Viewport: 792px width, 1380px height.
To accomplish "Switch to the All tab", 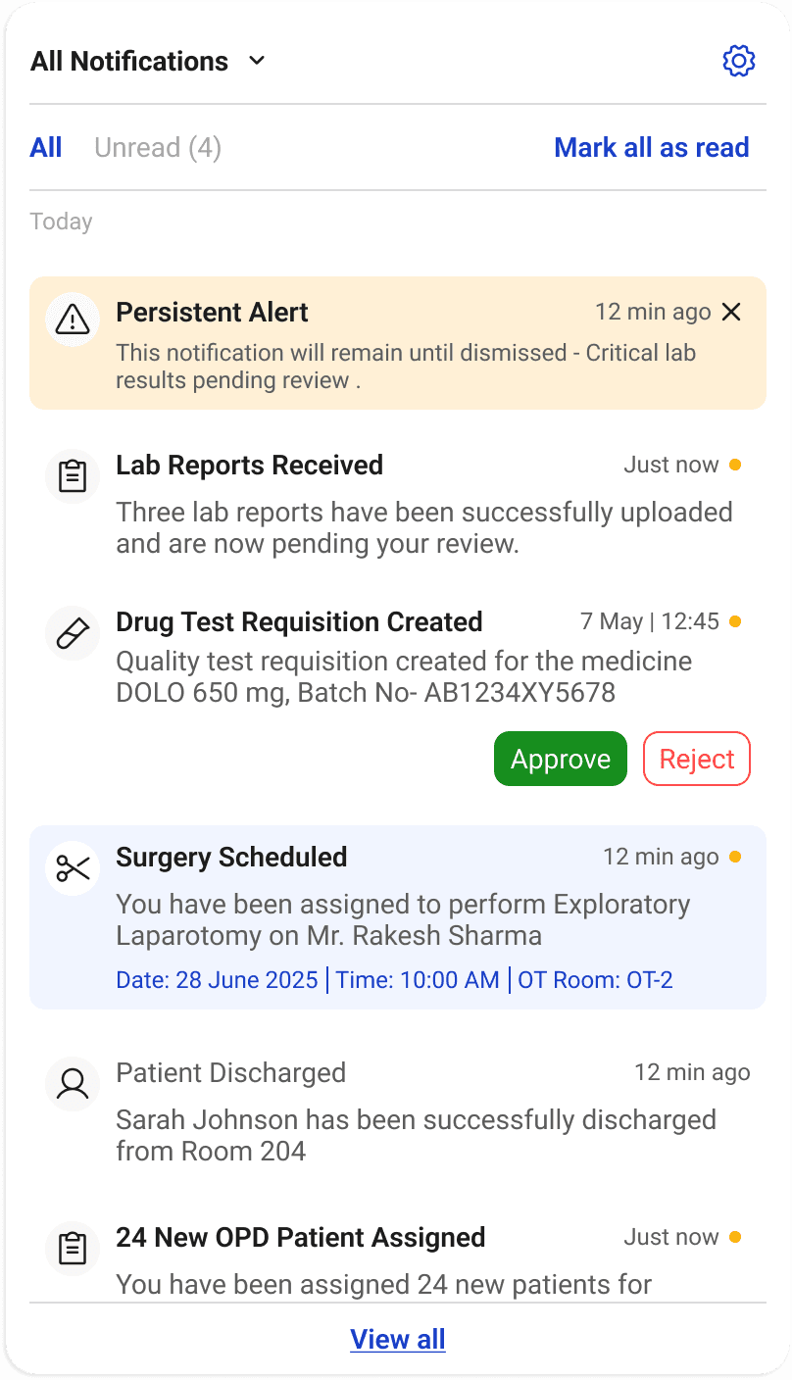I will click(46, 148).
